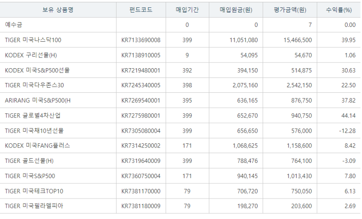This screenshot has height=219, width=362.
Task: Click the 수익률(%) column header
Action: pyautogui.click(x=339, y=10)
